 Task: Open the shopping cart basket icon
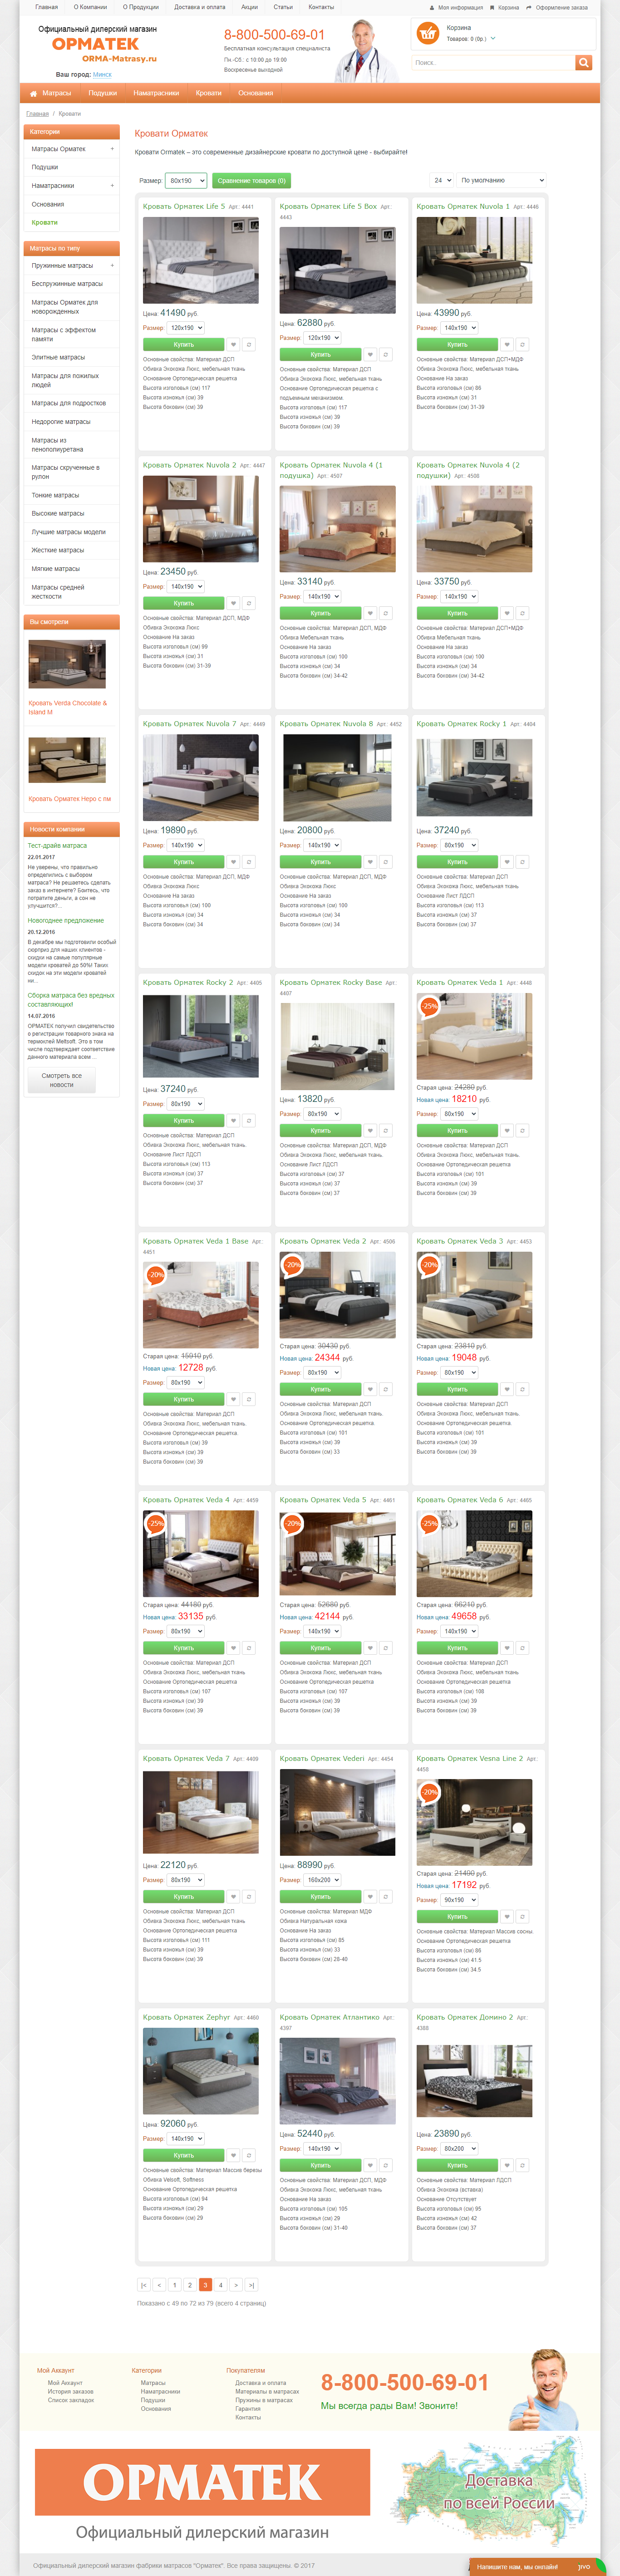(428, 33)
